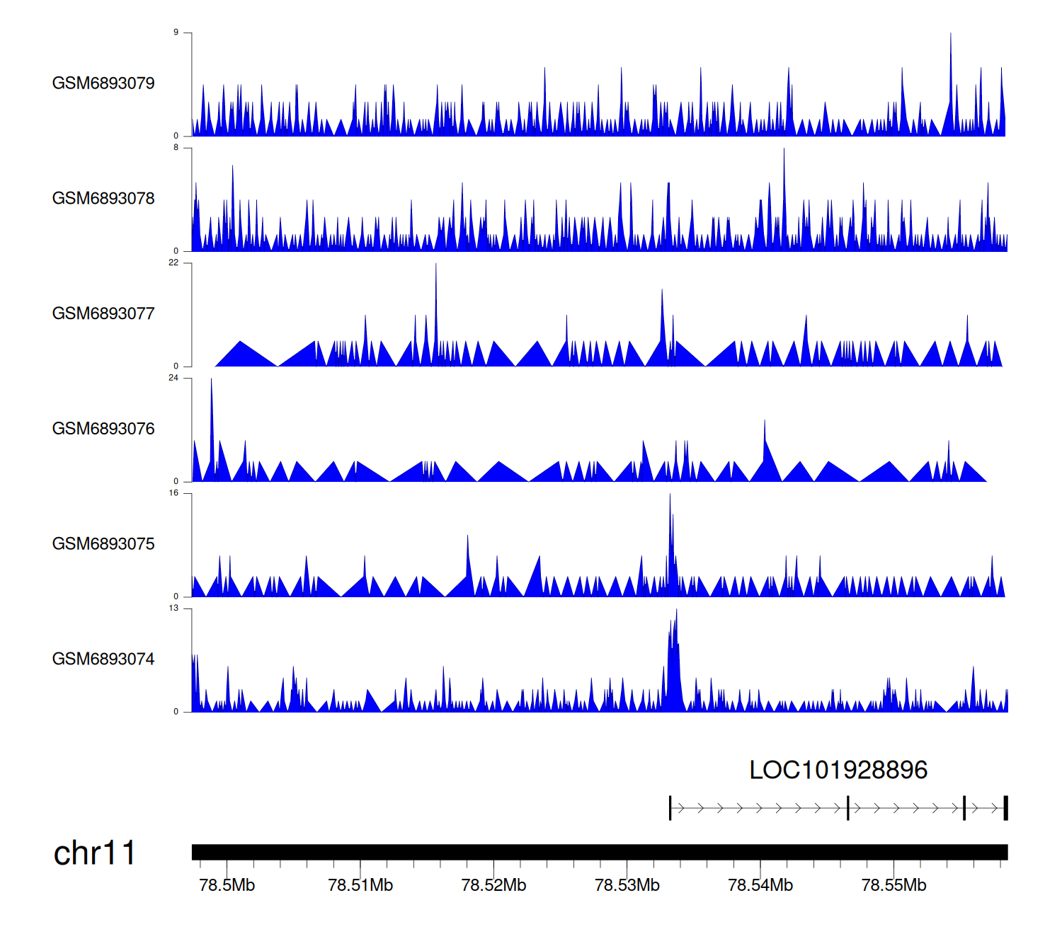
Task: Click the GSM6893077 track name
Action: tap(103, 314)
